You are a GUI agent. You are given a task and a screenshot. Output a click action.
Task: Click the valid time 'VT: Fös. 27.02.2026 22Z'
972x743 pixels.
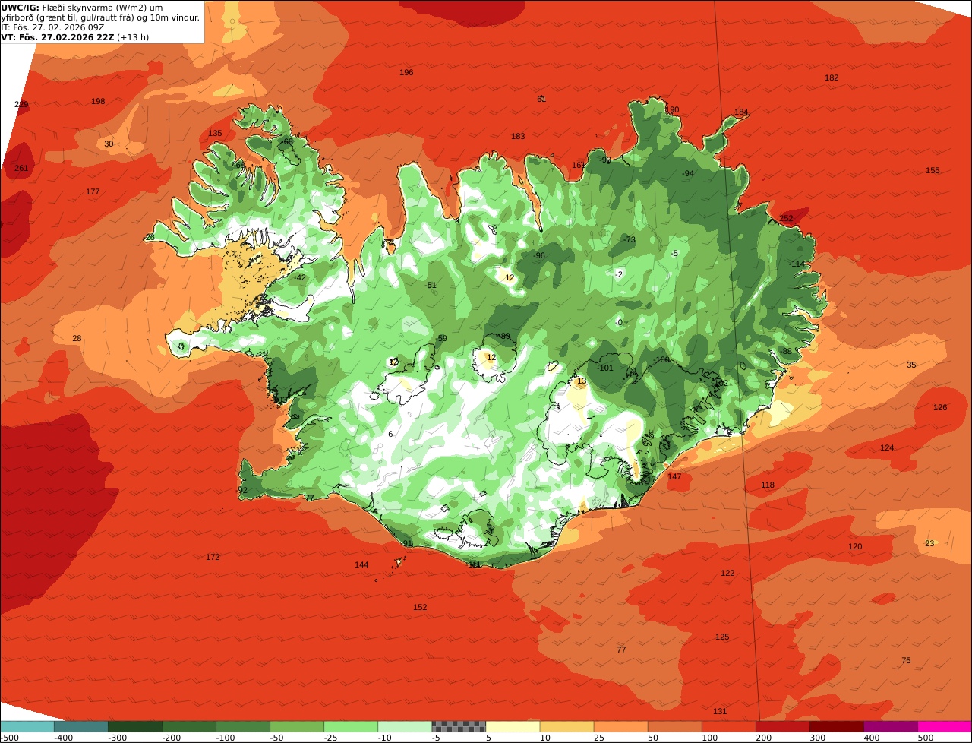(58, 36)
